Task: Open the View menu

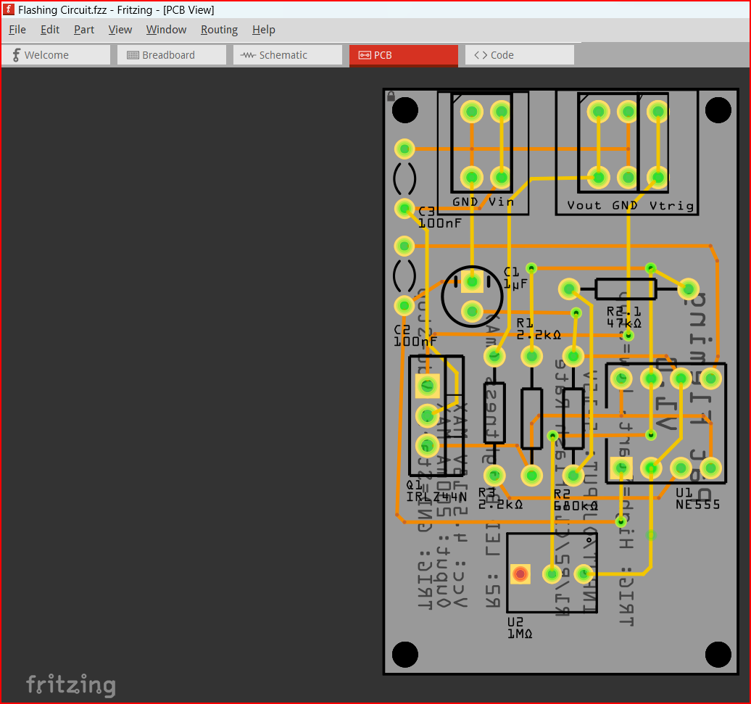Action: click(120, 30)
